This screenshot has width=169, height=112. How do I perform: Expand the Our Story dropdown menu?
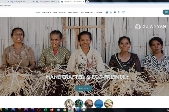(x=46, y=12)
